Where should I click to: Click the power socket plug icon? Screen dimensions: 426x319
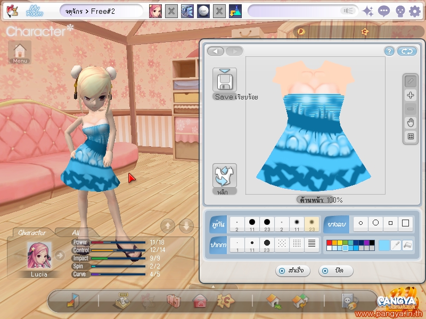[349, 301]
